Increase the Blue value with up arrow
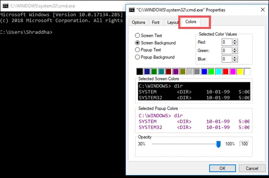 coord(235,58)
